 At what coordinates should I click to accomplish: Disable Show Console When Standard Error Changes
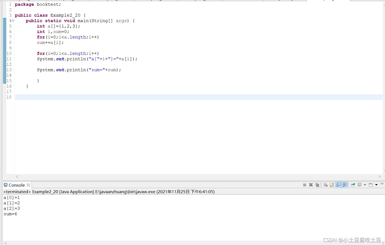coord(345,185)
